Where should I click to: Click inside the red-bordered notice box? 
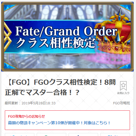pyautogui.click(x=67, y=120)
